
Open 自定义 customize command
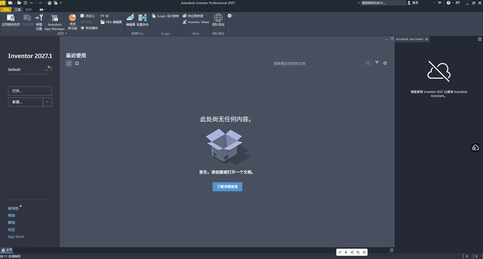[88, 16]
